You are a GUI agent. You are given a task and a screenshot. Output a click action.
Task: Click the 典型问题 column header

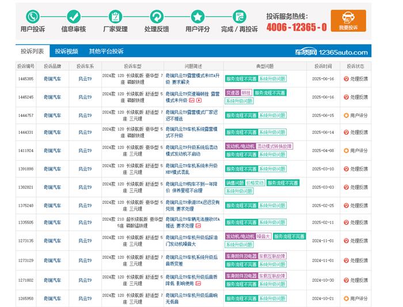pyautogui.click(x=265, y=66)
